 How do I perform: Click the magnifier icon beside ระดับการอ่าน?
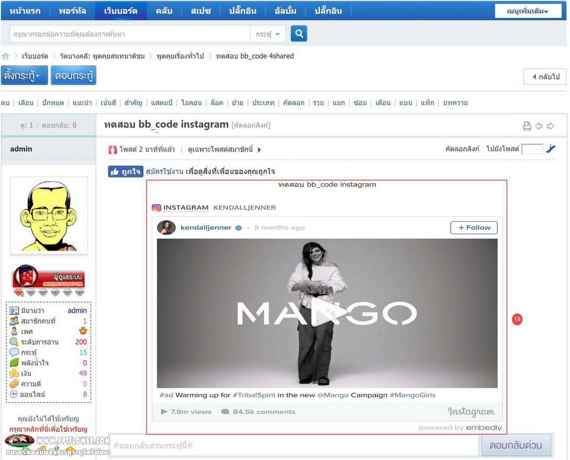click(14, 342)
